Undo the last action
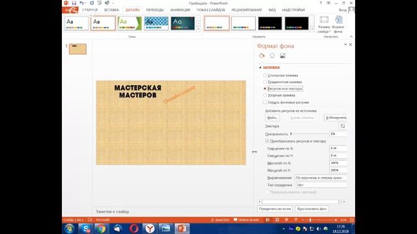Image resolution: width=417 pixels, height=234 pixels. coord(81,3)
